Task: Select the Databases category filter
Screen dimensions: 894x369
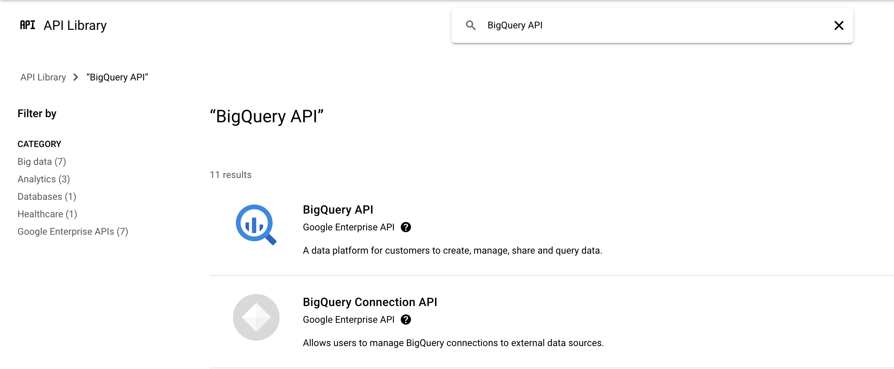Action: coord(47,197)
